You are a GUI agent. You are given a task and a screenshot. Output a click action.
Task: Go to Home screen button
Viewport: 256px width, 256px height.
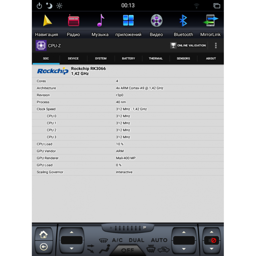[x=44, y=234]
